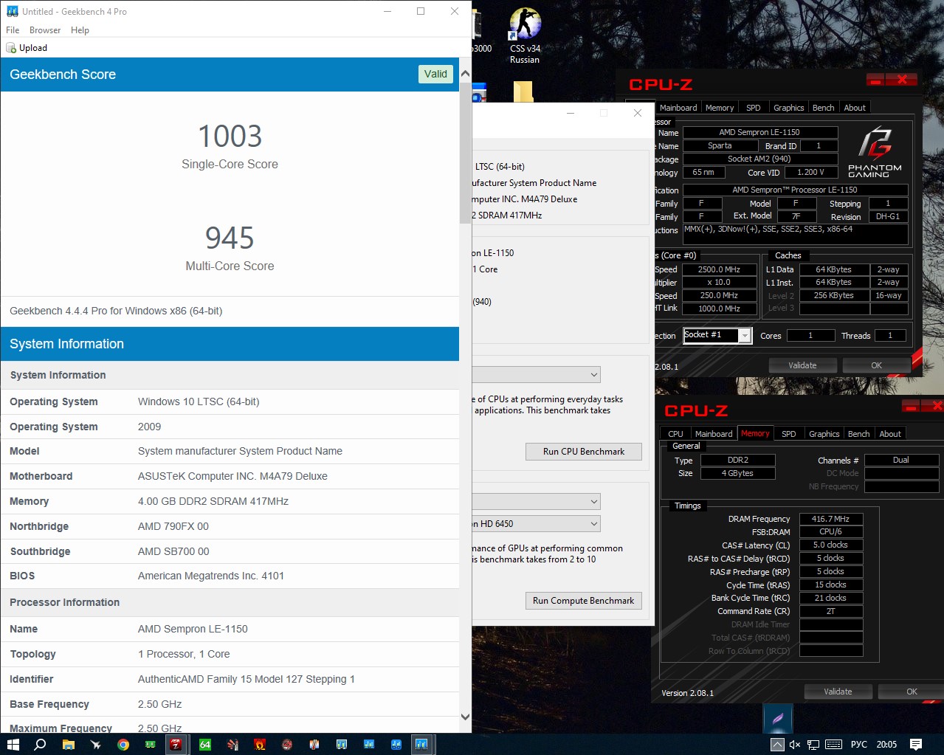Viewport: 944px width, 755px height.
Task: Click the feather icon above the tray
Action: tap(778, 718)
